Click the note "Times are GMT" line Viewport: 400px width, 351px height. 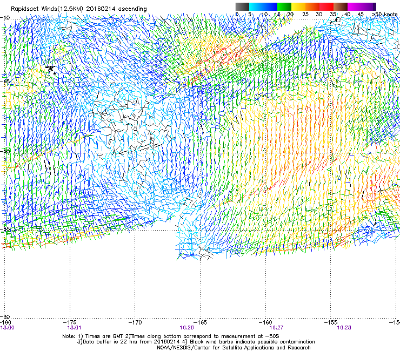click(171, 336)
